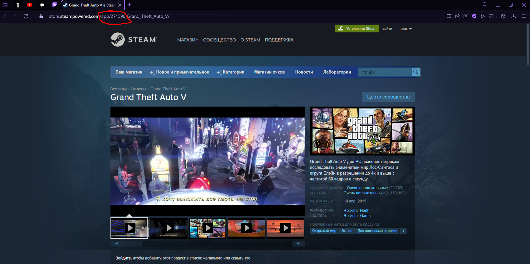Open the browser downloads icon
This screenshot has width=530, height=264.
(x=513, y=16)
